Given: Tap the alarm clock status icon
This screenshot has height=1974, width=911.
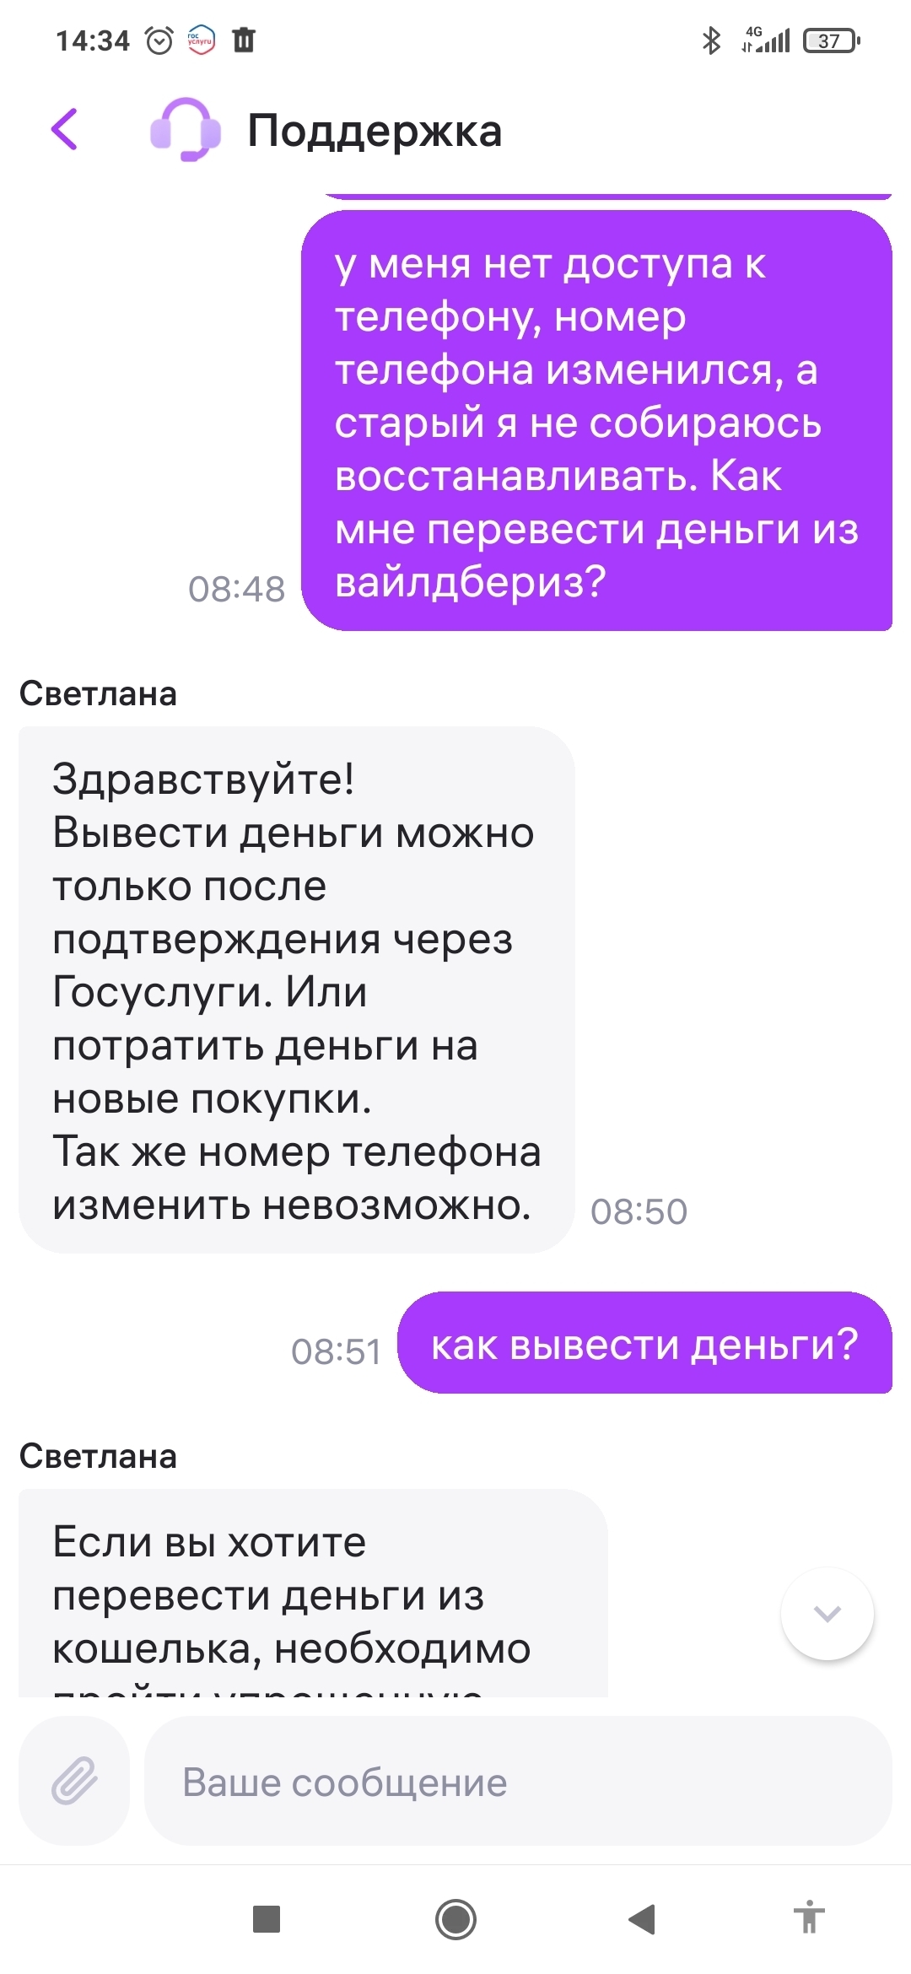Looking at the screenshot, I should point(159,40).
